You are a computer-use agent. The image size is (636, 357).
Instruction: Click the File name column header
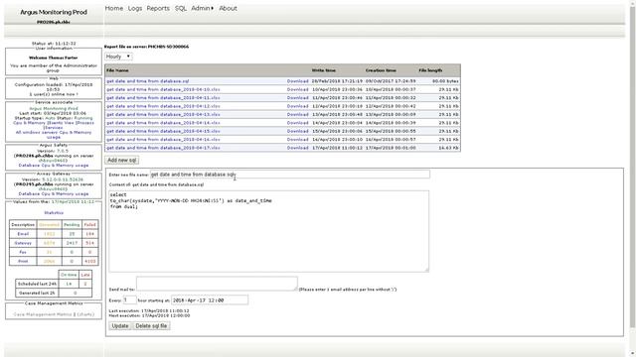pos(117,70)
